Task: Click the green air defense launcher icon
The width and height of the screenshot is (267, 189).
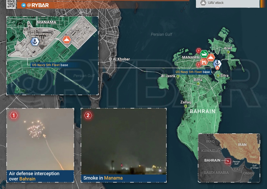Action: [204, 54]
